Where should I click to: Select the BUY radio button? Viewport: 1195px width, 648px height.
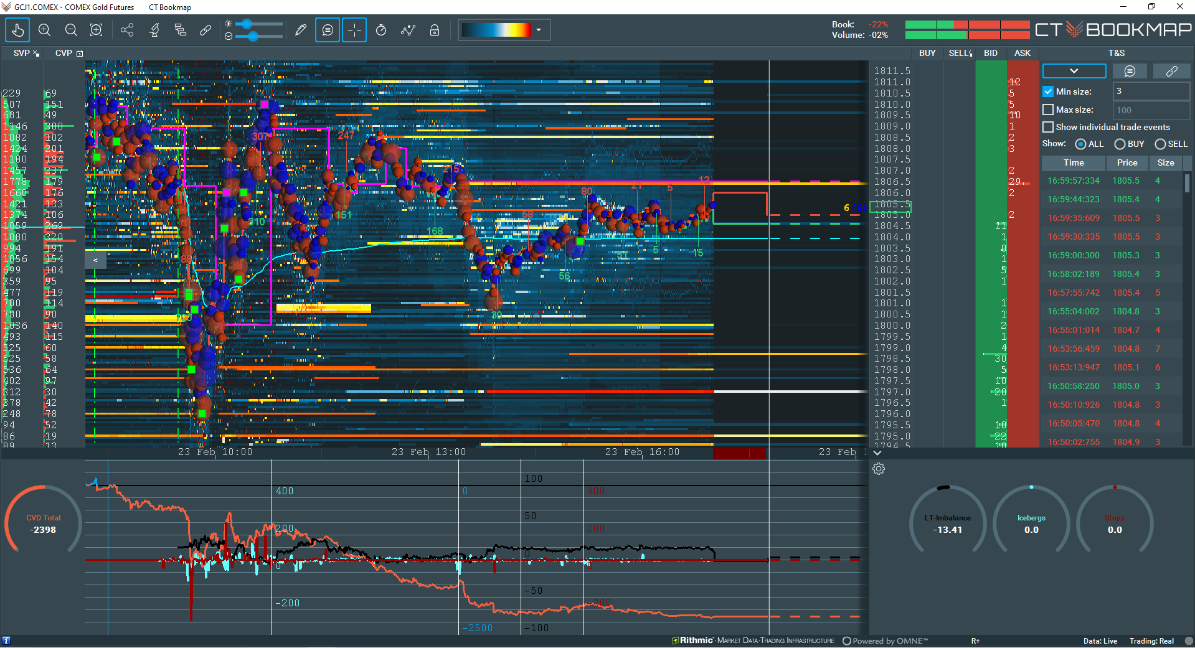[1120, 144]
